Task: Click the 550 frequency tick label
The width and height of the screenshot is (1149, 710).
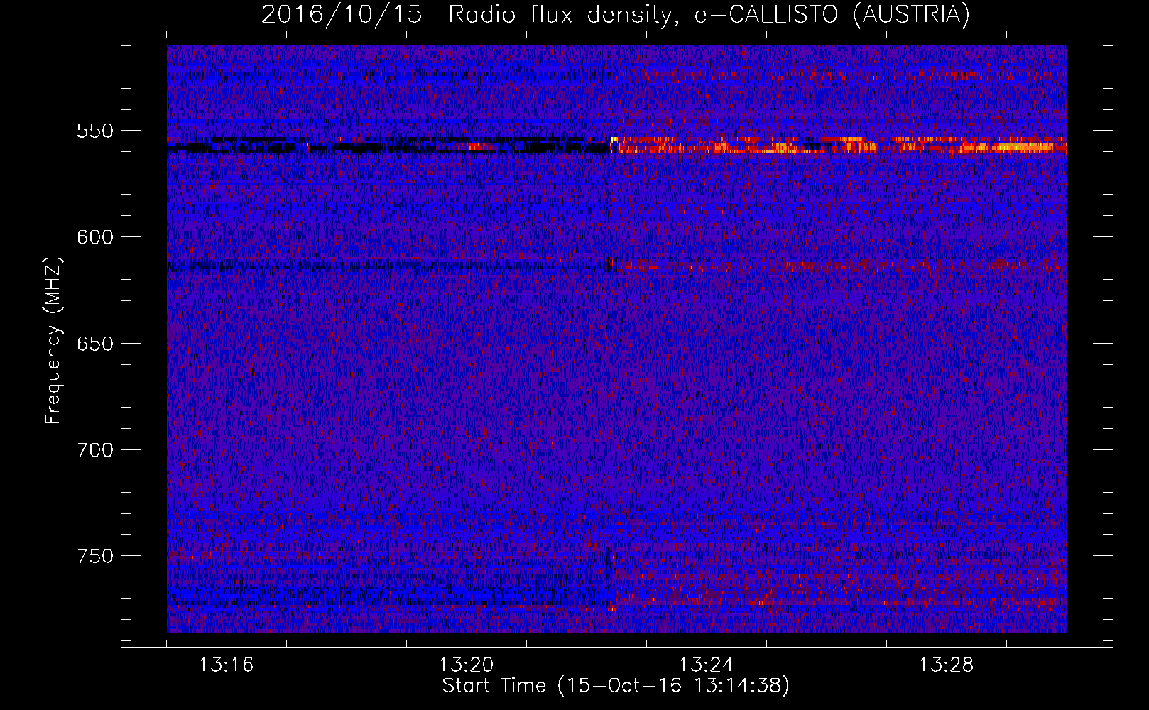Action: (95, 131)
